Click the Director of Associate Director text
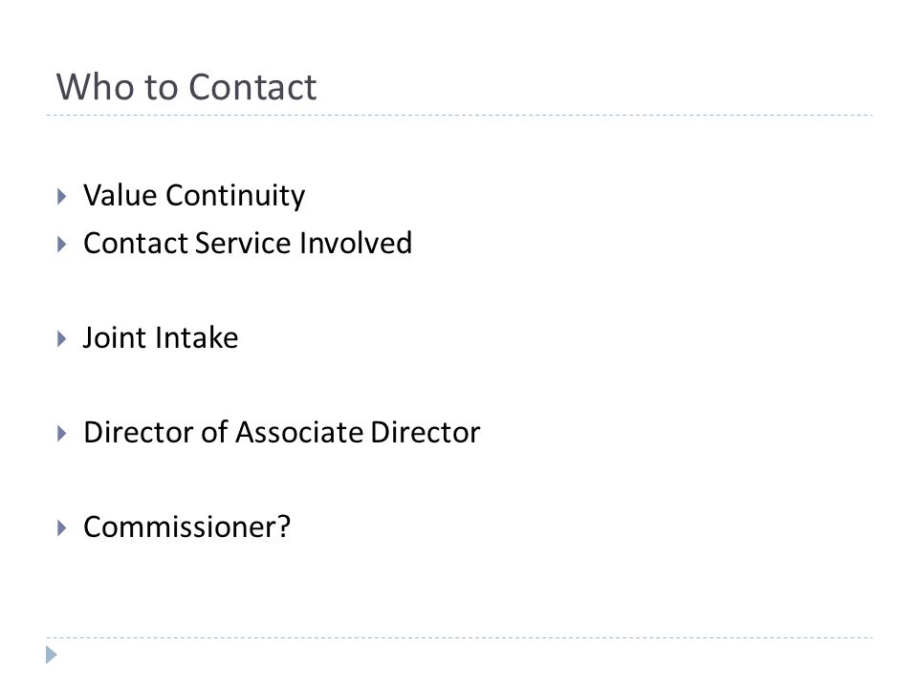 (281, 433)
